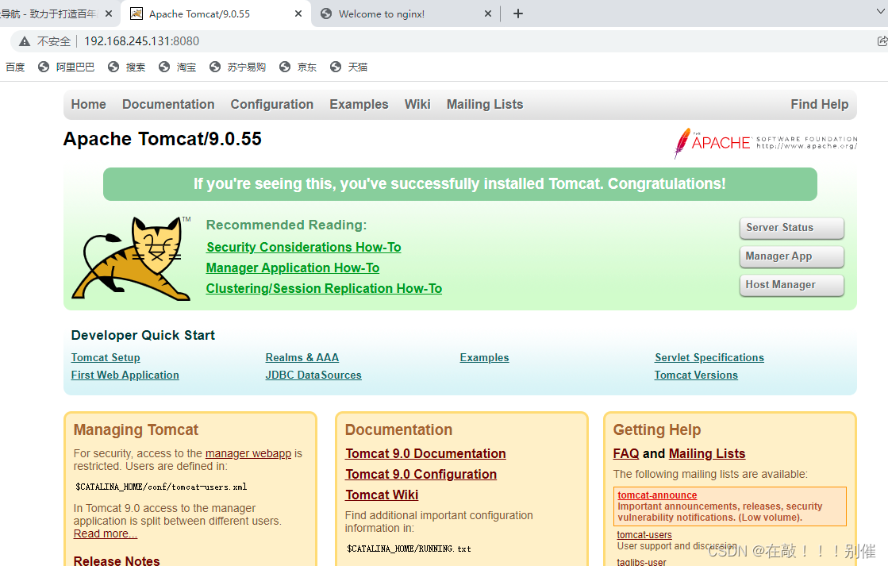Open Clustering/Session Replication How-To link
This screenshot has width=888, height=566.
coord(324,288)
